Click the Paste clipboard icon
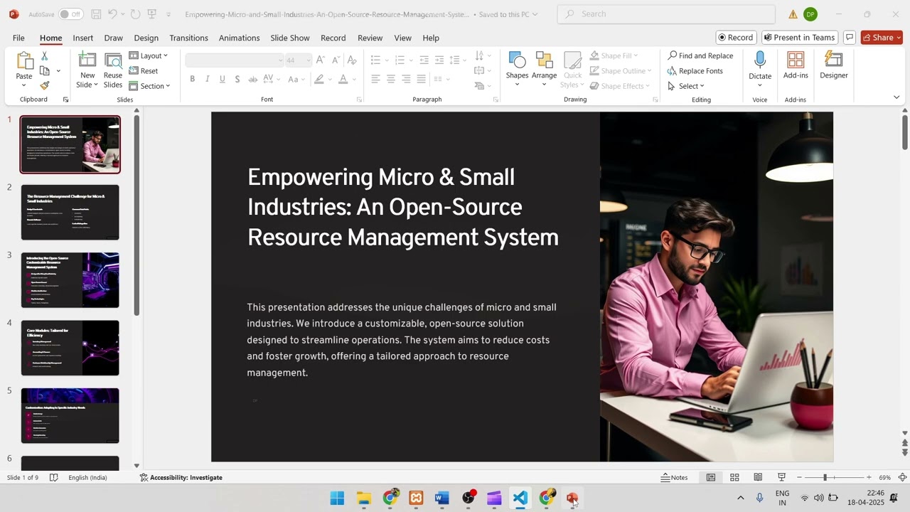The image size is (910, 512). (24, 61)
